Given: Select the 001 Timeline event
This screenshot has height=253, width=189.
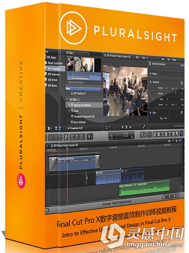Looking at the screenshot, I should tap(55, 69).
